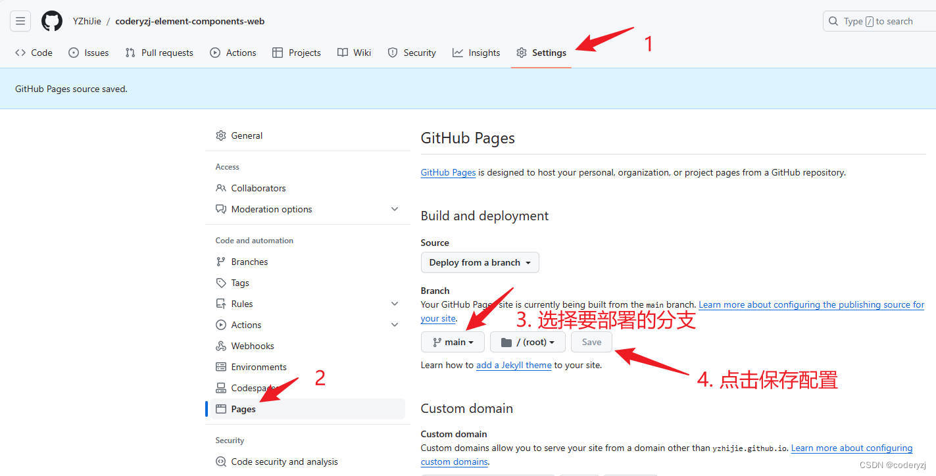Follow the GitHub Pages documentation link

pyautogui.click(x=448, y=172)
